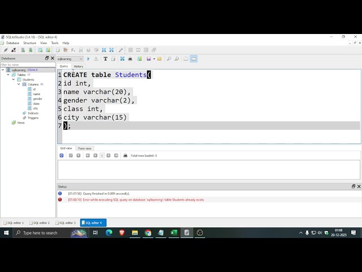This screenshot has width=362, height=272.
Task: Open the sqlearning database combo box
Action: coord(70,59)
